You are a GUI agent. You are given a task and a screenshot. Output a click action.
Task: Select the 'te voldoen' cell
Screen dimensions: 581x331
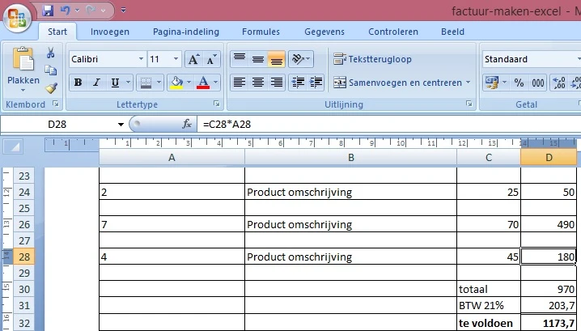489,322
